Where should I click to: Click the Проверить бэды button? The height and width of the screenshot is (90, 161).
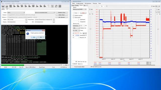(62, 12)
